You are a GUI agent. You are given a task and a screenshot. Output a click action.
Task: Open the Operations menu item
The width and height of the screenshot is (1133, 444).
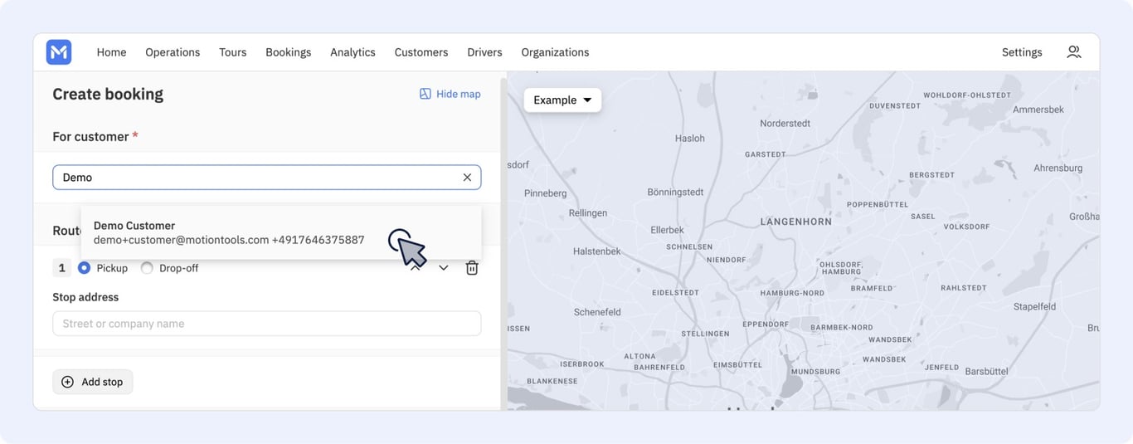point(173,52)
